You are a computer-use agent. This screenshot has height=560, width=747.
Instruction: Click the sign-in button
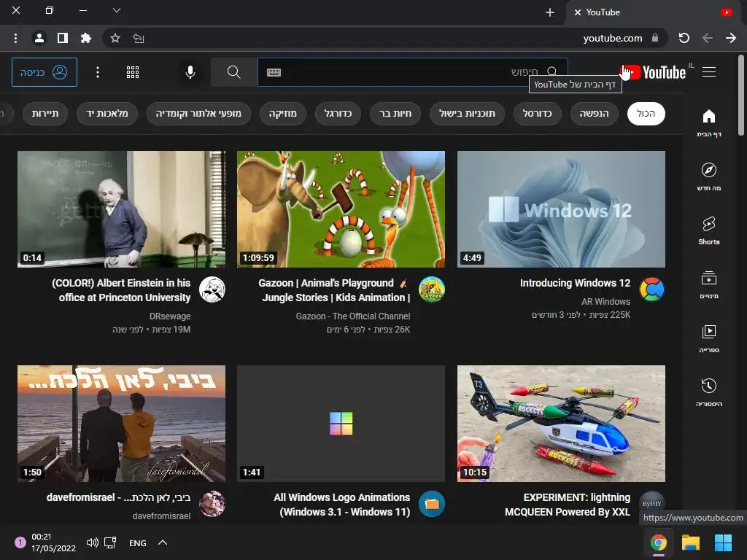click(44, 72)
